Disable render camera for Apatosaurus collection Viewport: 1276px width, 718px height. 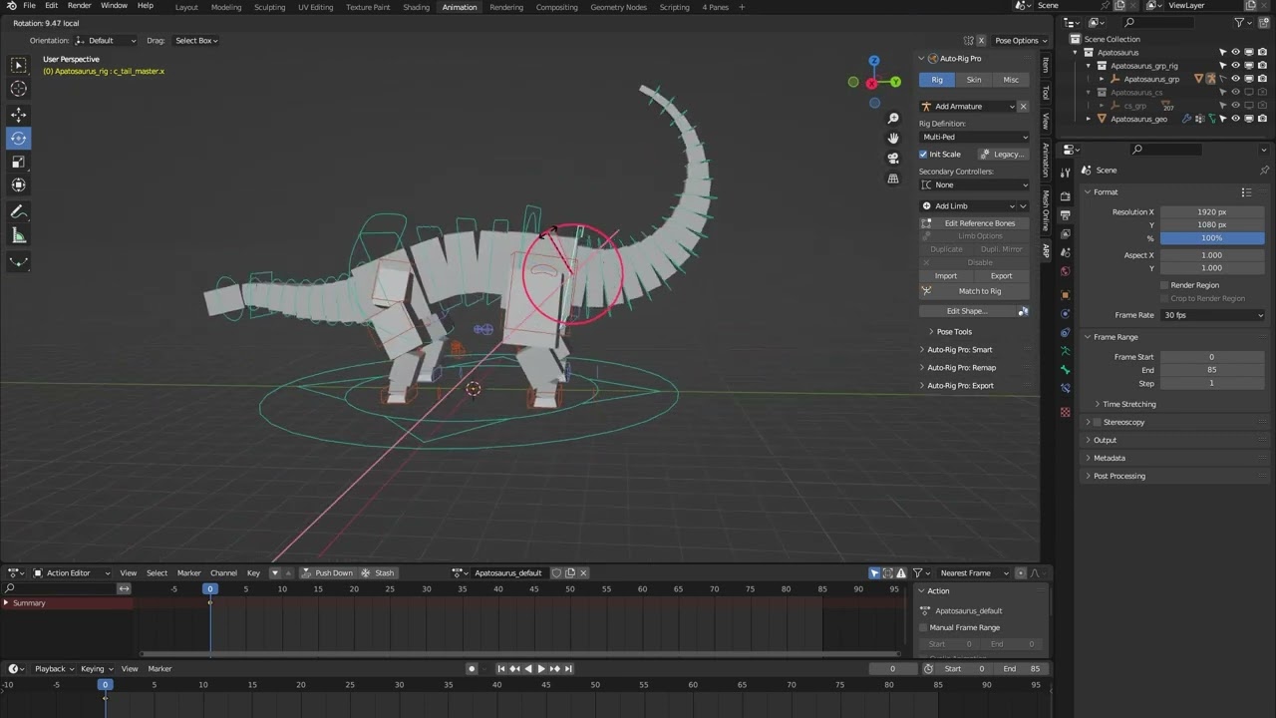pyautogui.click(x=1260, y=53)
